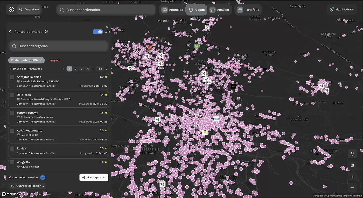The width and height of the screenshot is (363, 198).
Task: Go to next results page arrow
Action: (x=107, y=69)
